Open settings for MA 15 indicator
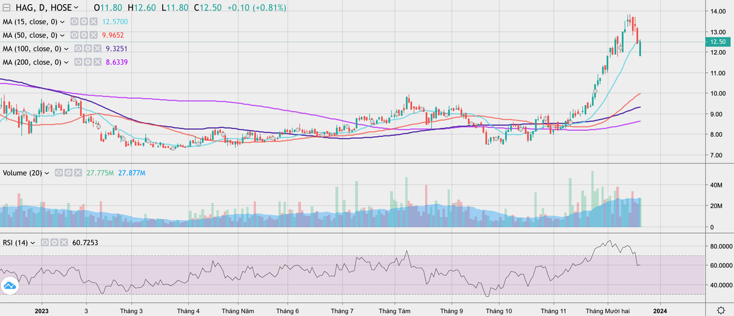734x316 pixels. tap(84, 21)
